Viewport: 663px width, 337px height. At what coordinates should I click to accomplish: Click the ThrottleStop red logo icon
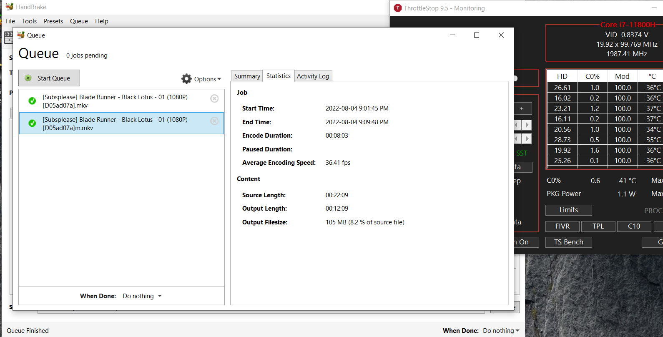[398, 8]
